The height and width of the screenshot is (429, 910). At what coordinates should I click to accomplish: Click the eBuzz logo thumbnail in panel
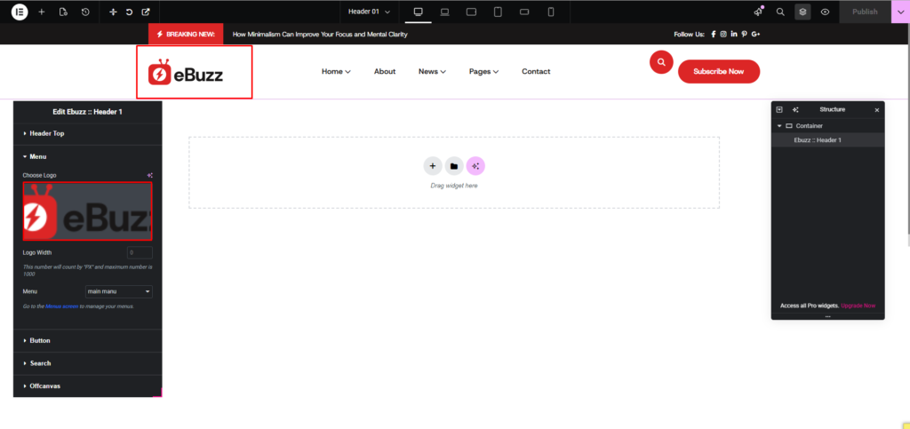coord(87,211)
